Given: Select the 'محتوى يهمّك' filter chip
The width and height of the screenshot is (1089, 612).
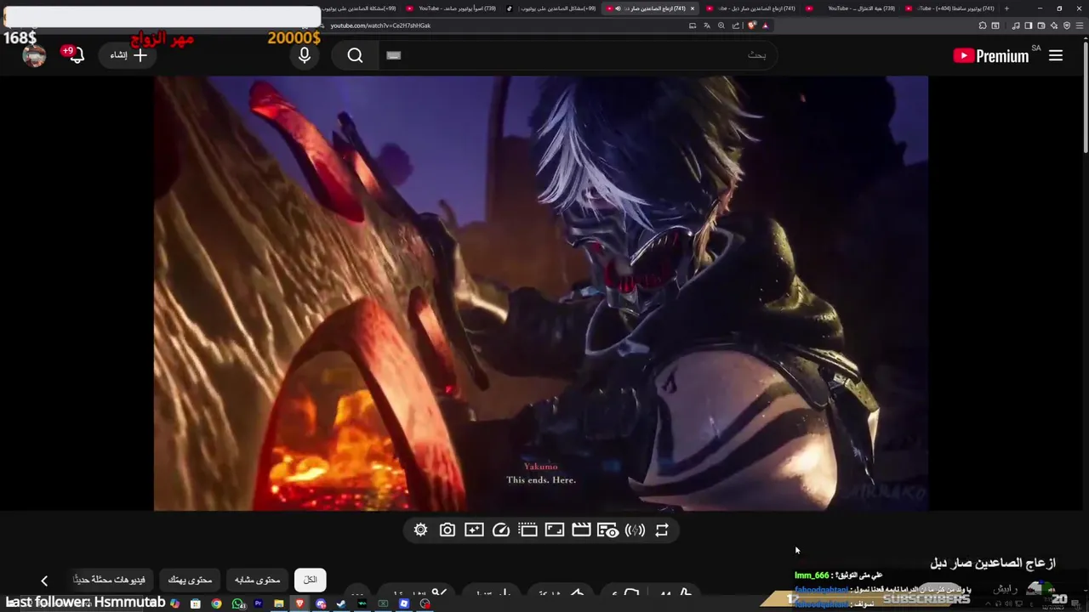Looking at the screenshot, I should (190, 580).
